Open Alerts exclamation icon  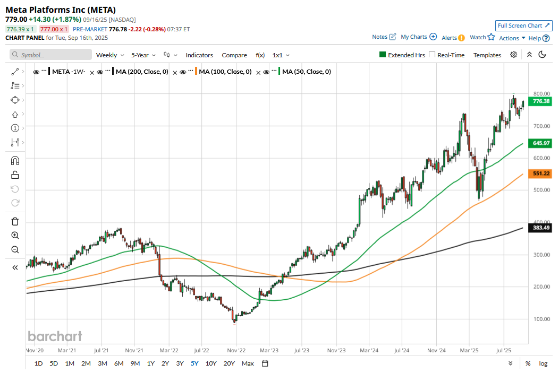tap(461, 38)
